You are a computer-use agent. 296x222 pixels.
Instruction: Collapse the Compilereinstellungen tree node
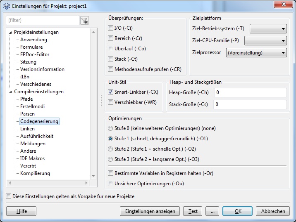pyautogui.click(x=10, y=92)
